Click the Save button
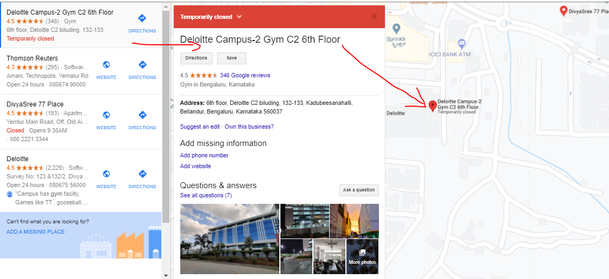Viewport: 609px width, 279px height. [x=232, y=58]
